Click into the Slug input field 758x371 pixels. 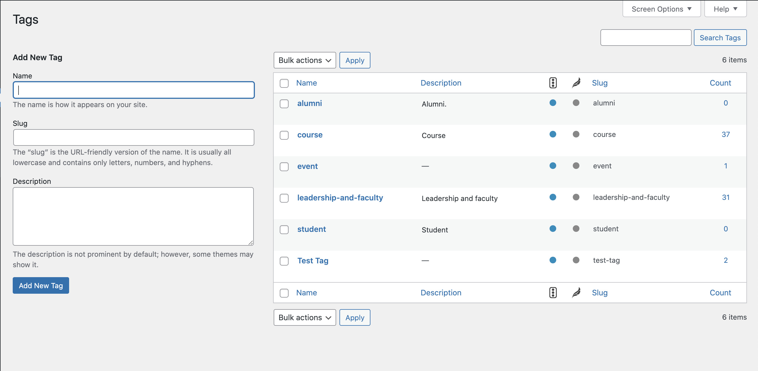[x=134, y=137]
